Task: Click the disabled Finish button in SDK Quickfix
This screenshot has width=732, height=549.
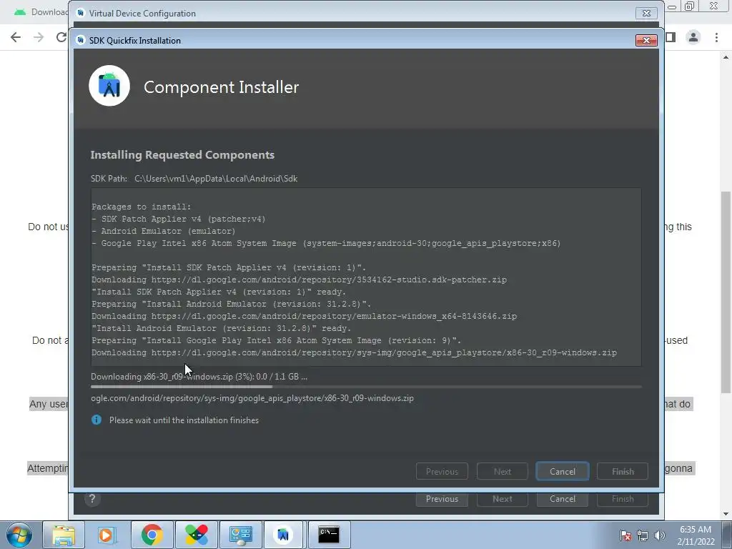Action: click(623, 471)
